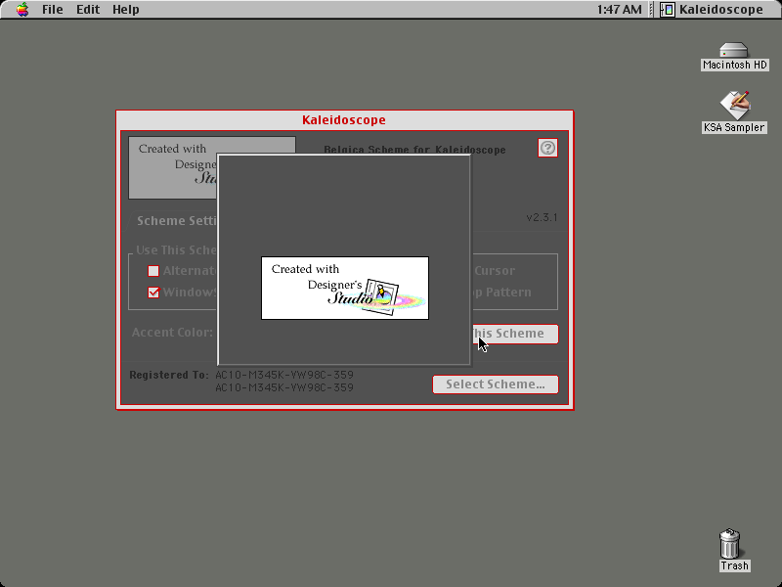Click the lower AC10-M345K-VW98C-359 registration line

click(284, 387)
